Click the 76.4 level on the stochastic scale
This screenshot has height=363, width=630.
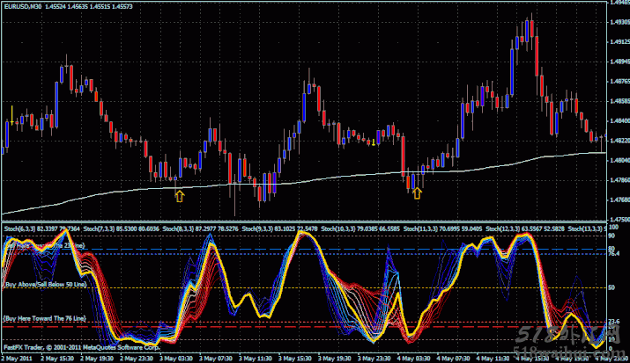pos(614,254)
